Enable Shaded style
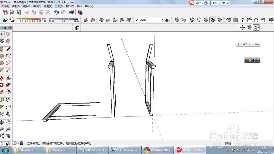Viewport: 274px width, 154px height. (x=206, y=20)
